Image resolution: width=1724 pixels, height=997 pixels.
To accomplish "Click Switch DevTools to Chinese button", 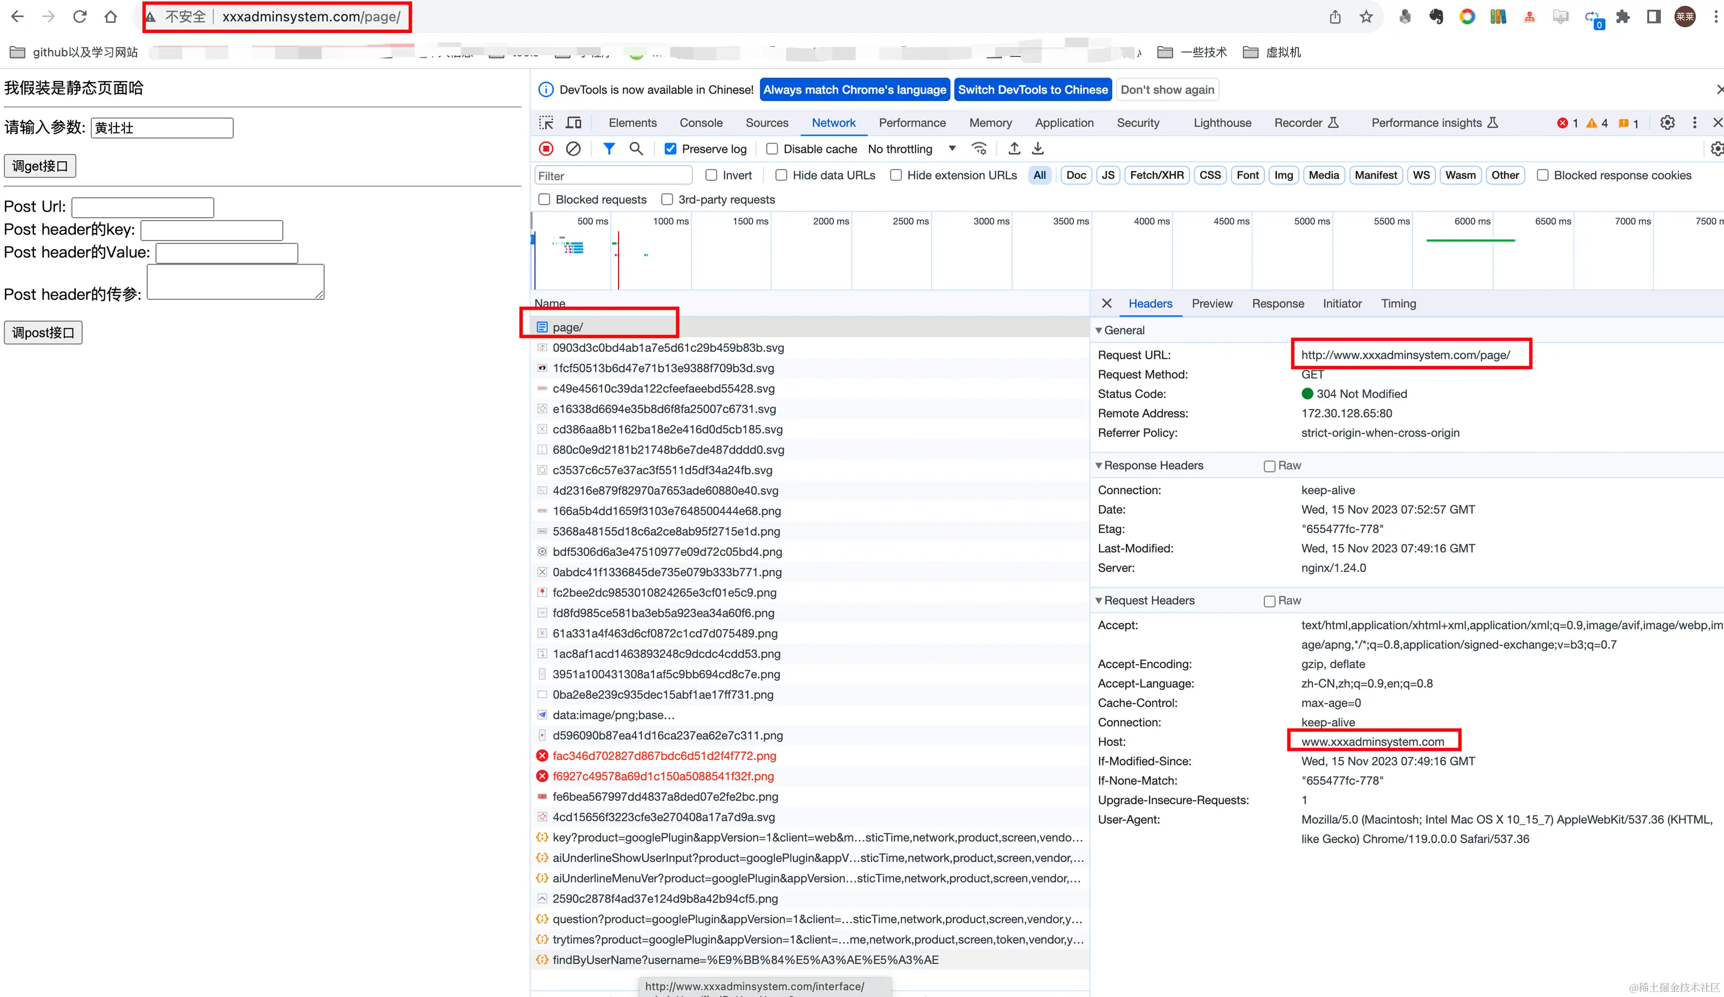I will coord(1032,89).
